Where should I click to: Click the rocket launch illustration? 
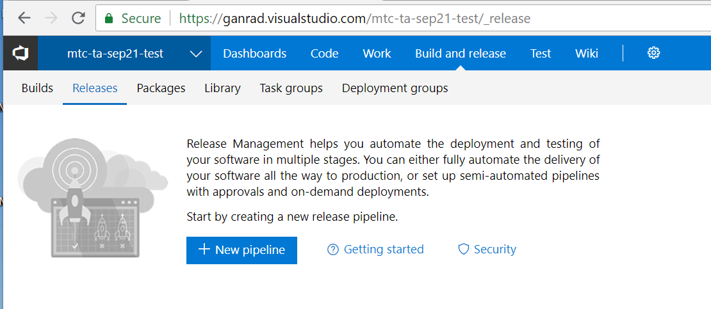92,198
